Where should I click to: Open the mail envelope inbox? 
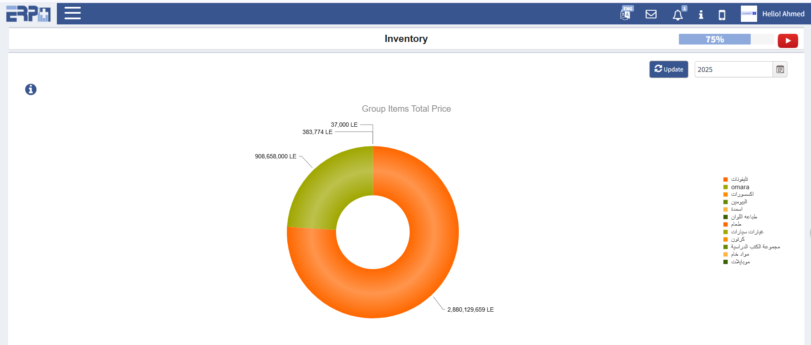[651, 15]
